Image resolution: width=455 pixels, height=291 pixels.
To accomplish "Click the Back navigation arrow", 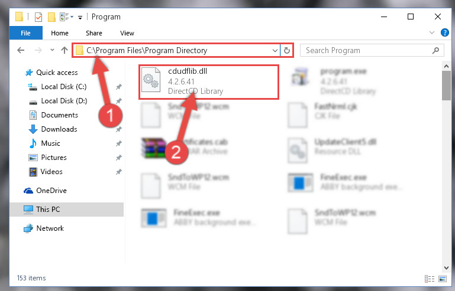I will [21, 50].
